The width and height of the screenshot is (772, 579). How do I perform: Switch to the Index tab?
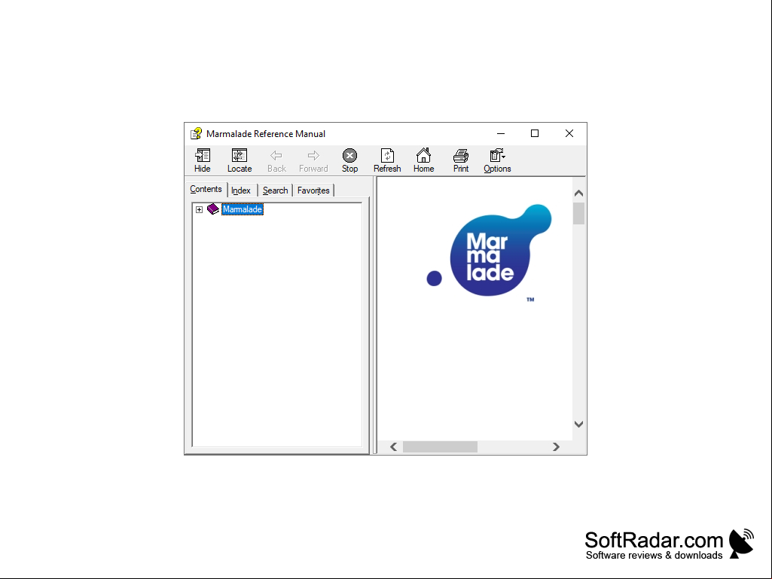coord(241,190)
